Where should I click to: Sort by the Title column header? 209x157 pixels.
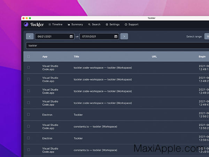coord(76,57)
